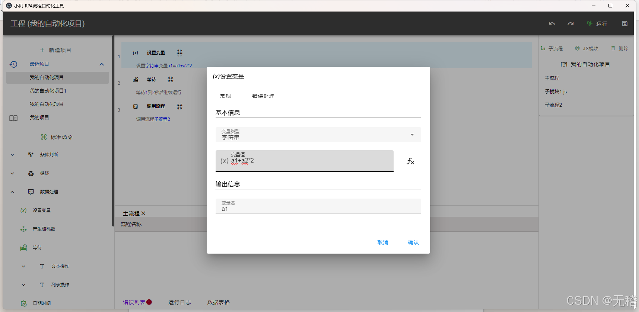
Task: Click the 删除 button in right panel
Action: [x=620, y=48]
